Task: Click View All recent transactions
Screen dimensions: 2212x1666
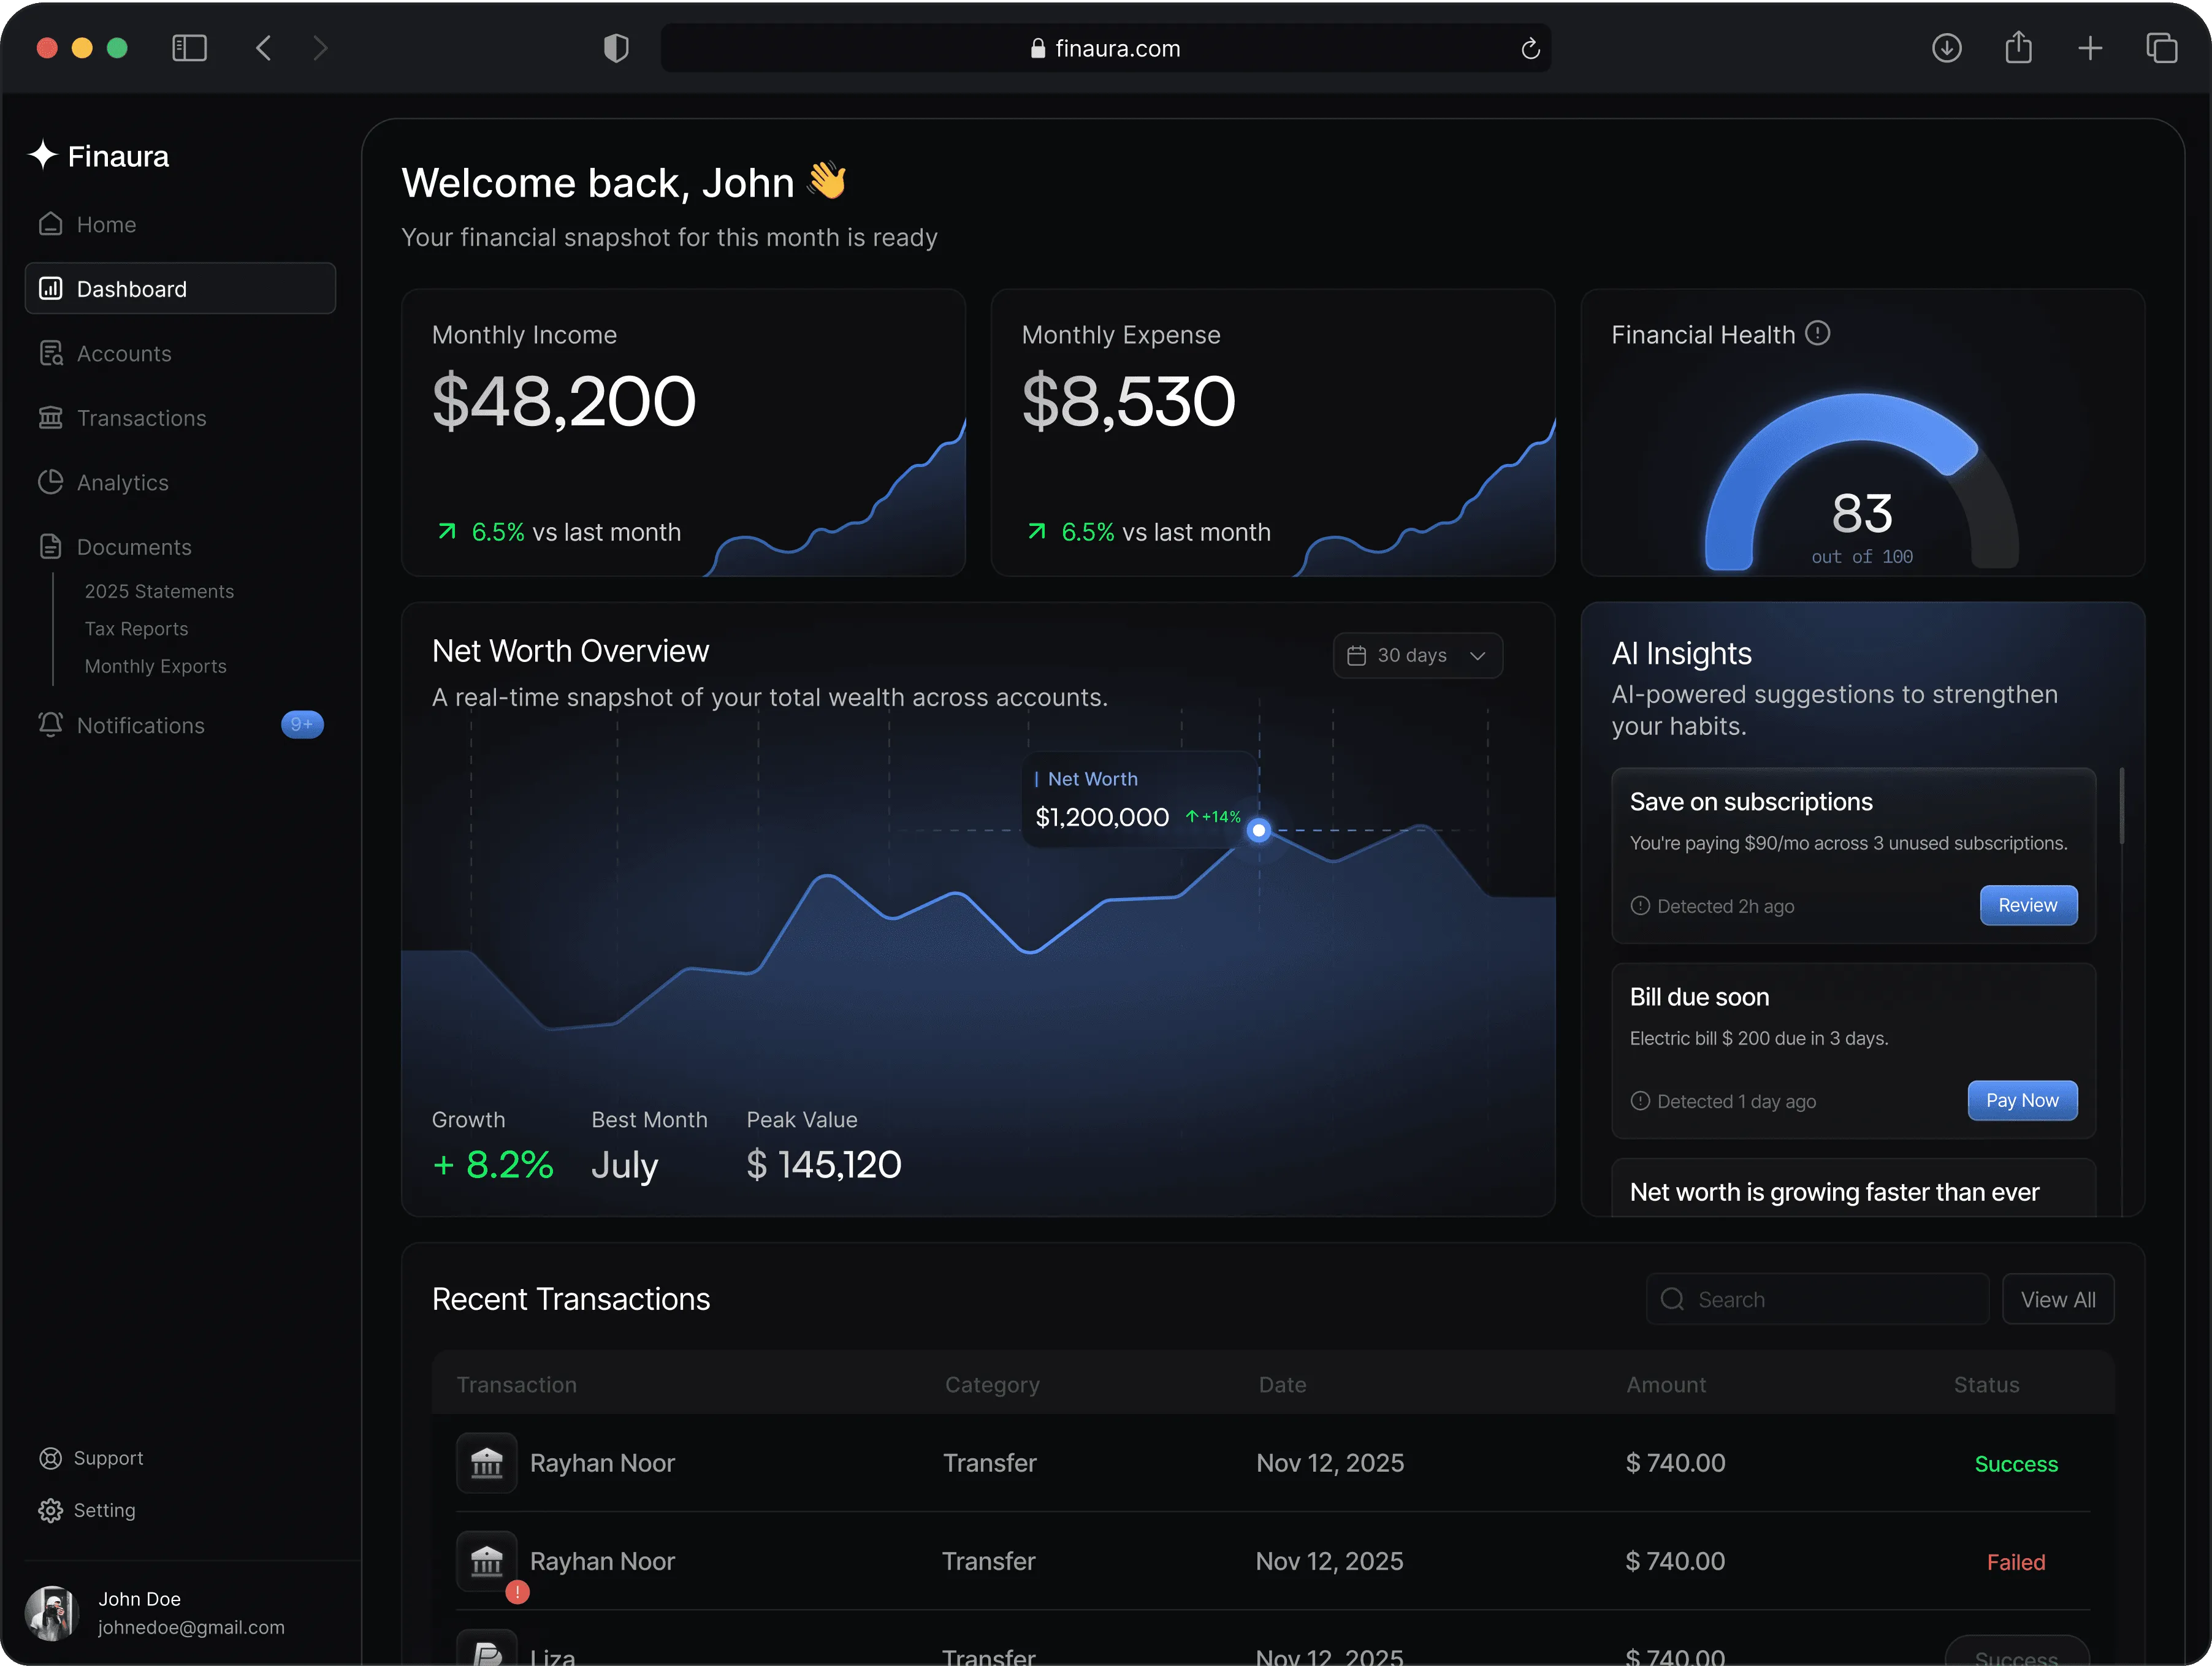Action: (2058, 1299)
